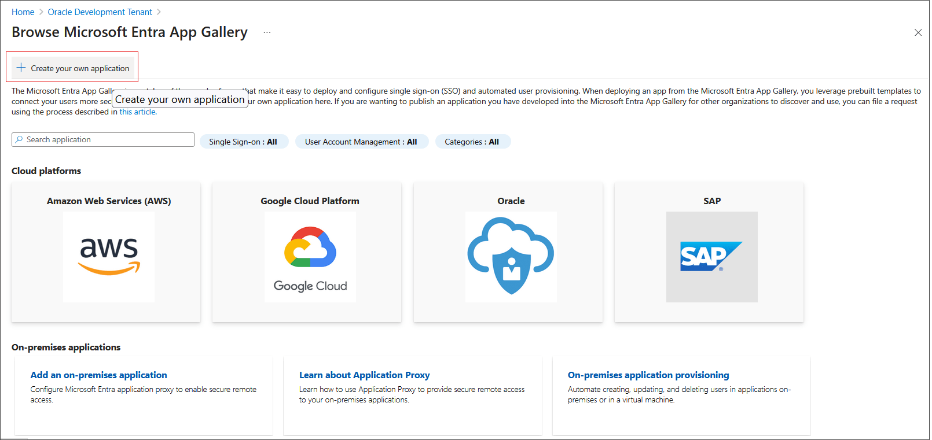Go to Home breadcrumb
The height and width of the screenshot is (440, 932).
(x=23, y=12)
